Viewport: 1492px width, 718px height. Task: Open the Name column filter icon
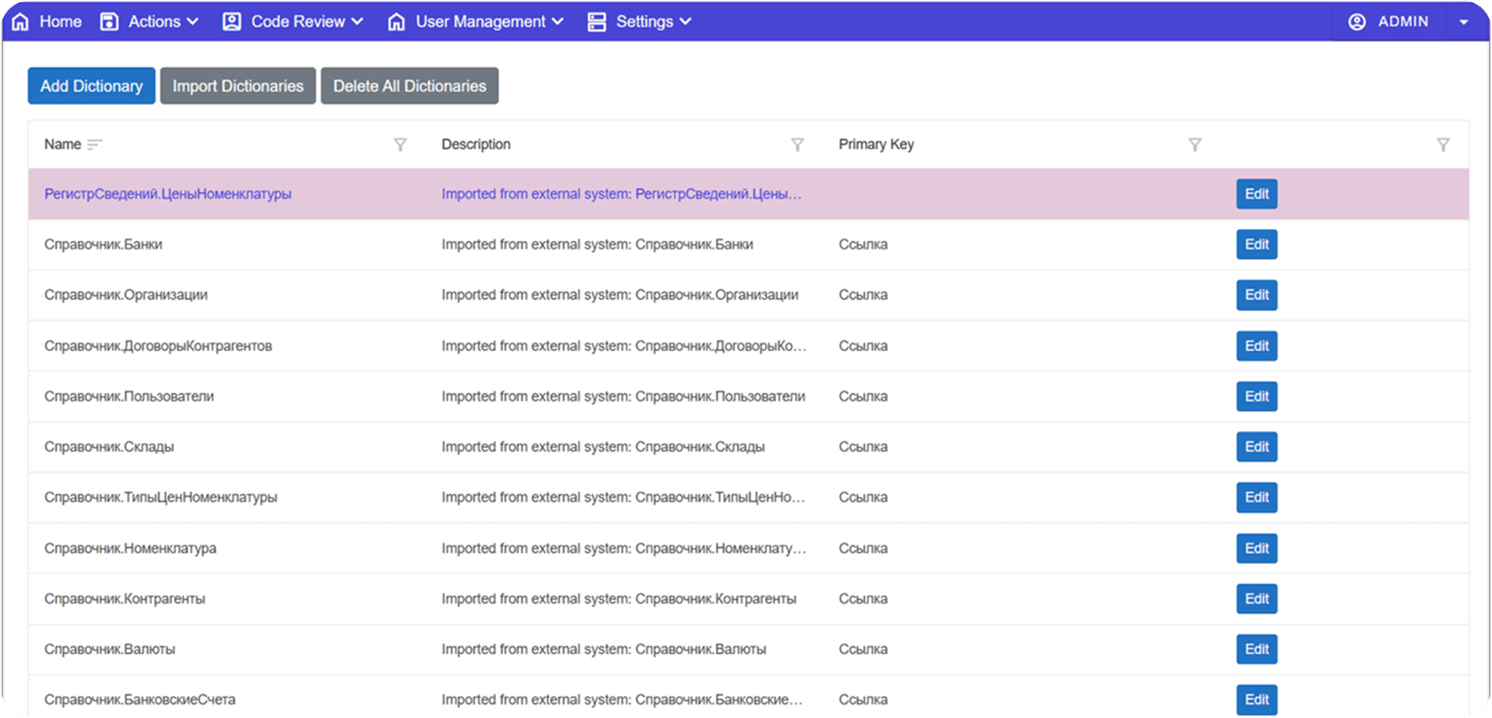pos(400,145)
